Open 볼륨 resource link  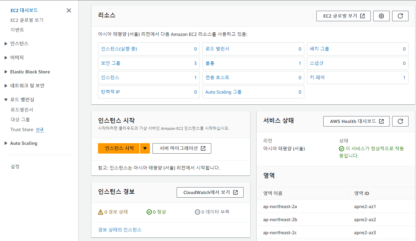pos(210,63)
